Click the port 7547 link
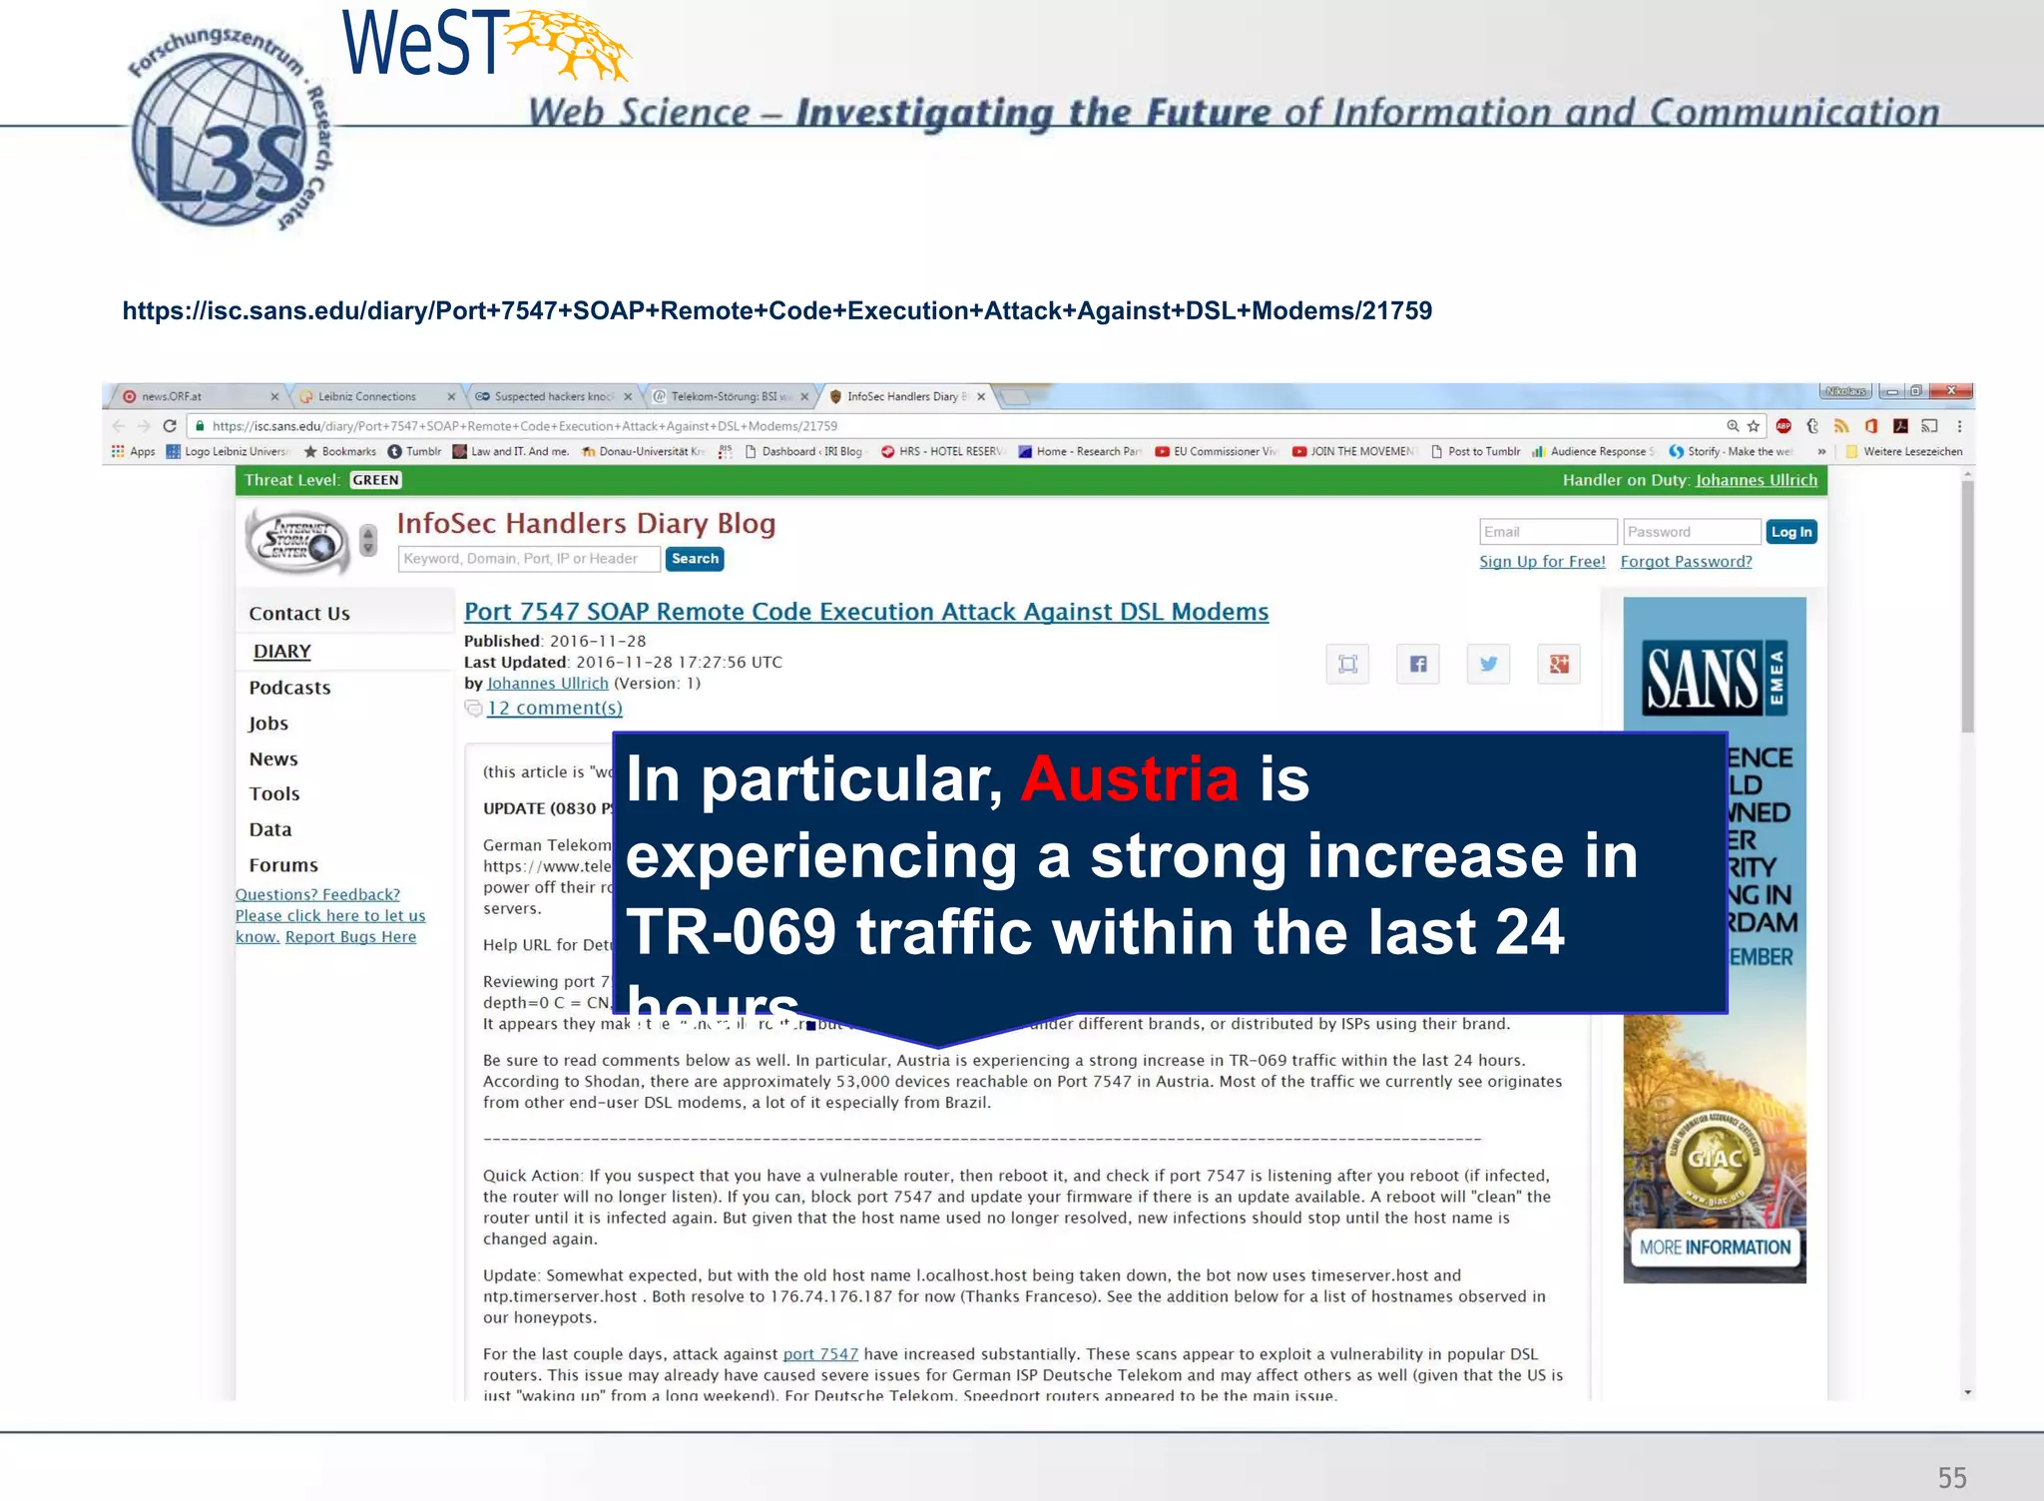2044x1501 pixels. click(820, 1354)
